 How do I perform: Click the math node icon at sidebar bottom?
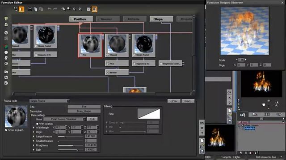pos(6,83)
